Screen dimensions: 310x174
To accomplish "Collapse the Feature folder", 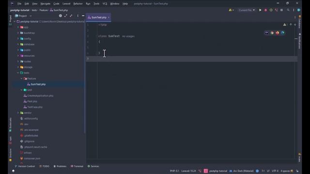I will (x=21, y=78).
